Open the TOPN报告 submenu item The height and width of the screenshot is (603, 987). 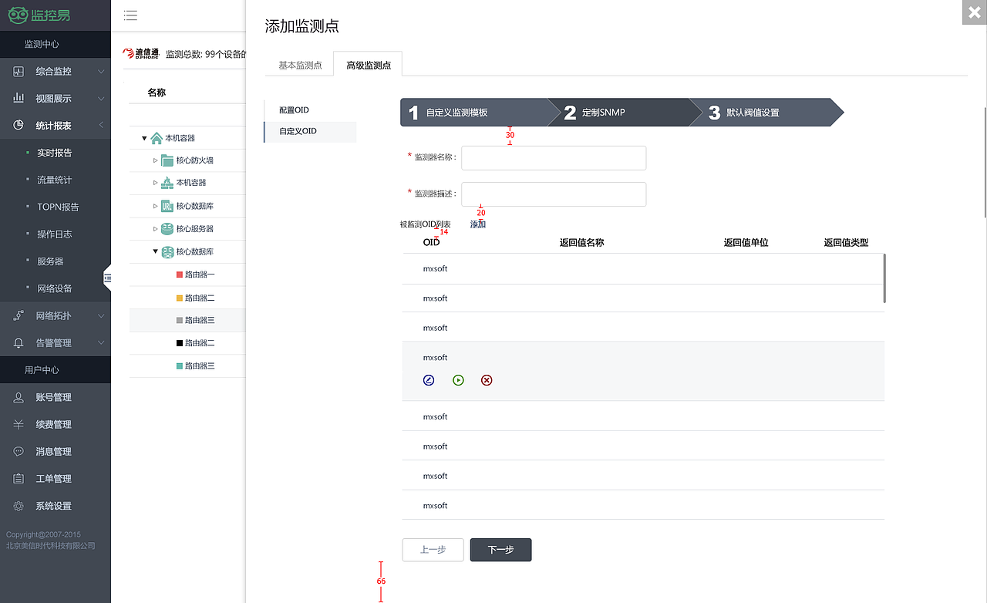click(x=58, y=207)
